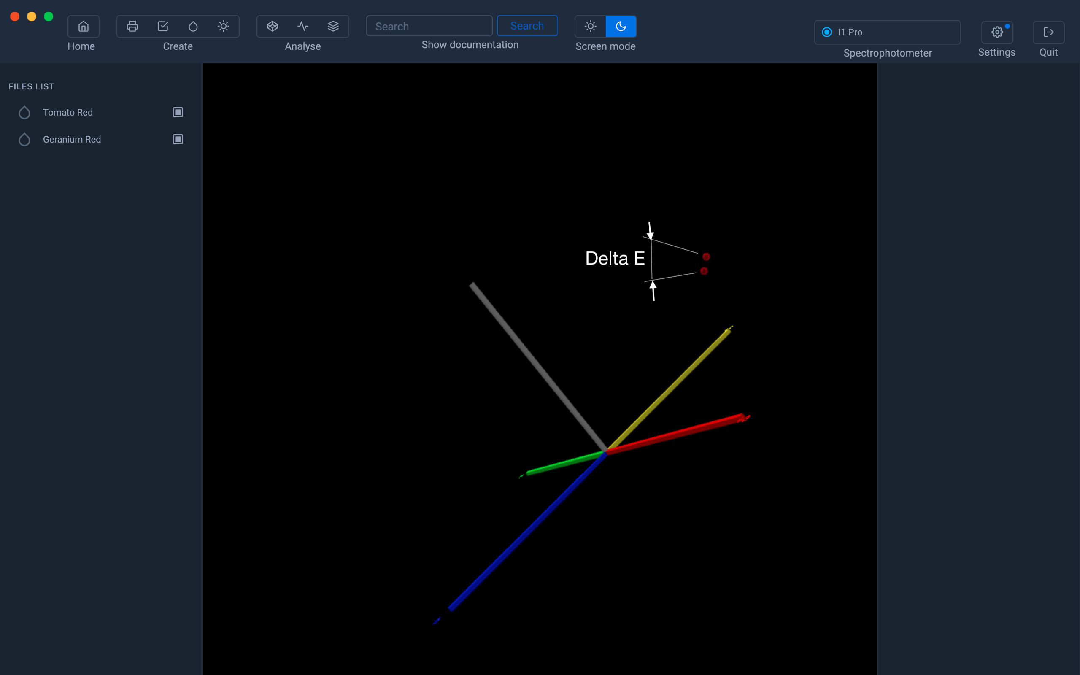The image size is (1080, 675).
Task: Switch to dark screen mode
Action: pyautogui.click(x=621, y=26)
